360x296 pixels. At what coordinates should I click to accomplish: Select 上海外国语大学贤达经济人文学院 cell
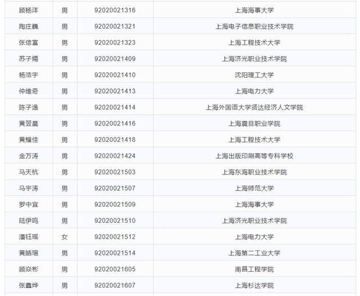point(254,107)
